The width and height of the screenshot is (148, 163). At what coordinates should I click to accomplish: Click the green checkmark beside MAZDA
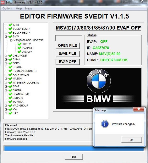coord(10,79)
